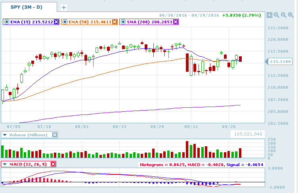Click the MACD = -0.4028 reading
The height and width of the screenshot is (193, 298).
[206, 165]
